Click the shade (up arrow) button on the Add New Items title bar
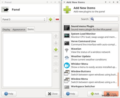This screenshot has height=98, width=120. pyautogui.click(x=106, y=2)
